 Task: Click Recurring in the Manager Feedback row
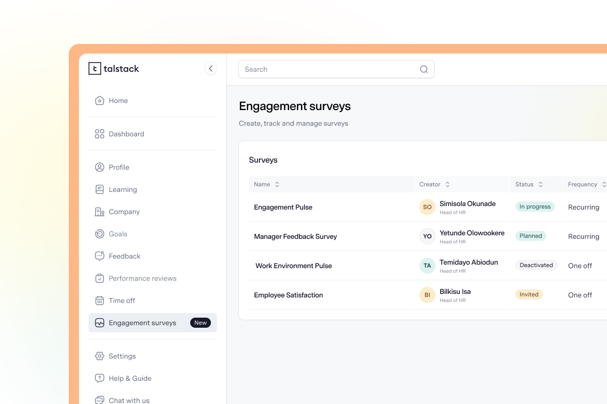584,236
